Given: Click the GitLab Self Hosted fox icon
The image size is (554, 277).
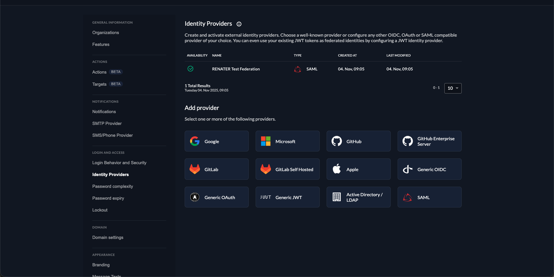Looking at the screenshot, I should click(x=266, y=169).
